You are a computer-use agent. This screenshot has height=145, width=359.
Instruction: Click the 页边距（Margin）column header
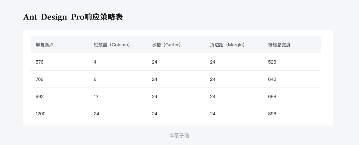tap(227, 45)
